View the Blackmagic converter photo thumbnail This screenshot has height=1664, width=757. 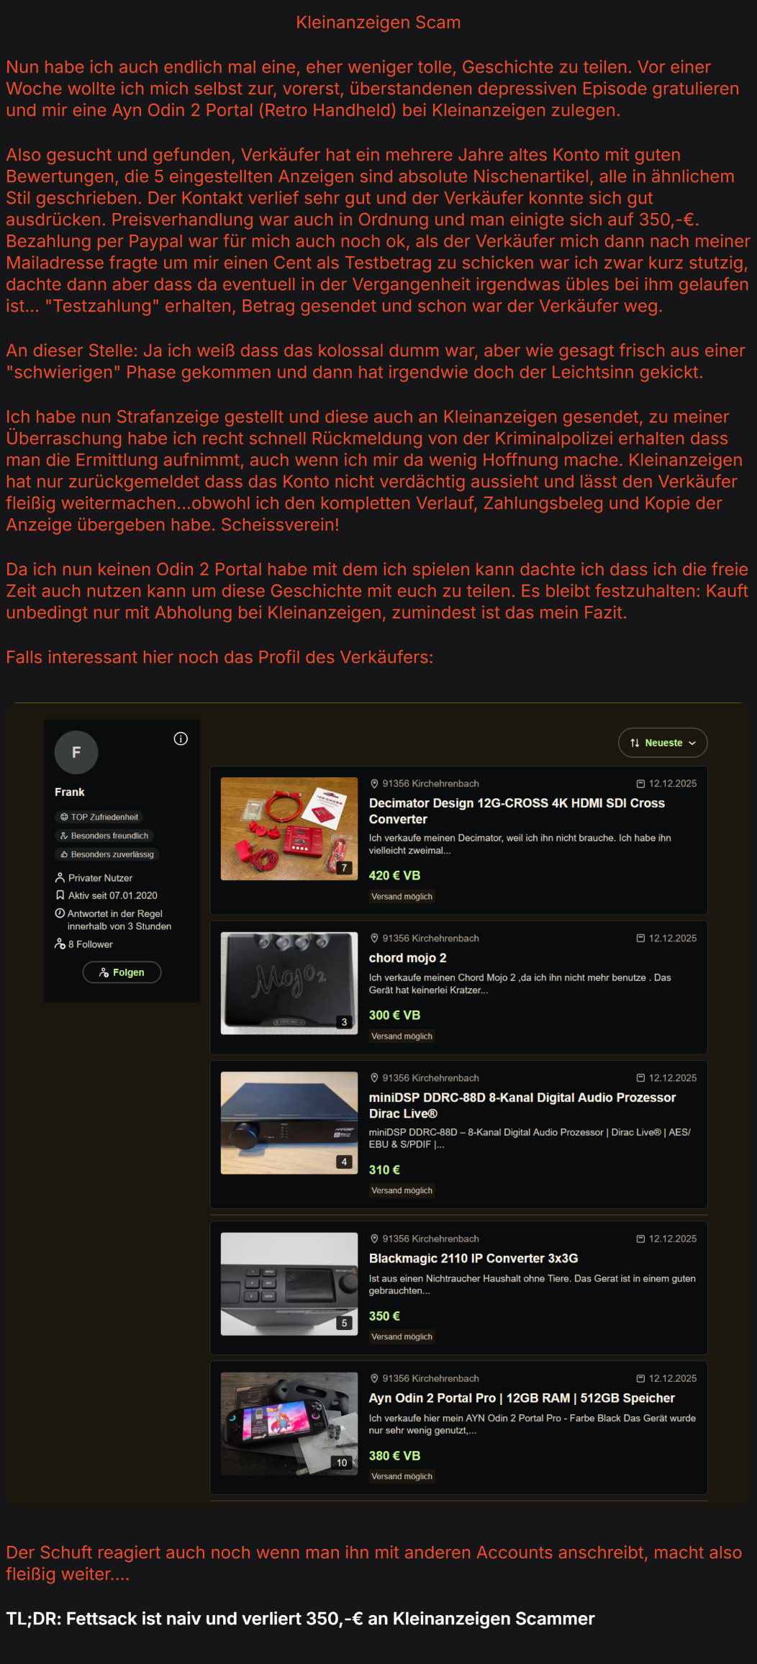pyautogui.click(x=289, y=1284)
